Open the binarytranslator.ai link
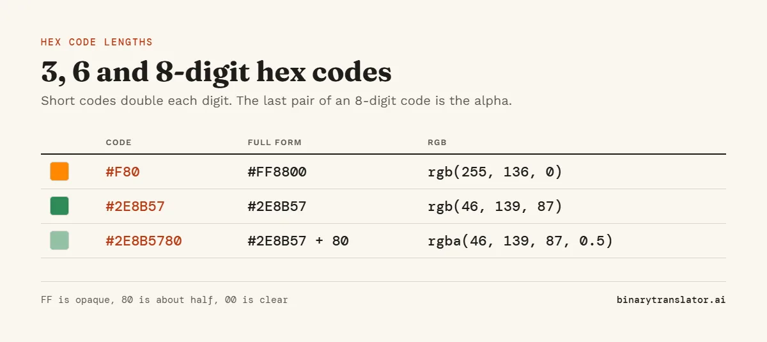 coord(671,299)
